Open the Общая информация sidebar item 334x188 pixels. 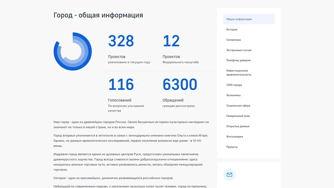[x=249, y=19]
